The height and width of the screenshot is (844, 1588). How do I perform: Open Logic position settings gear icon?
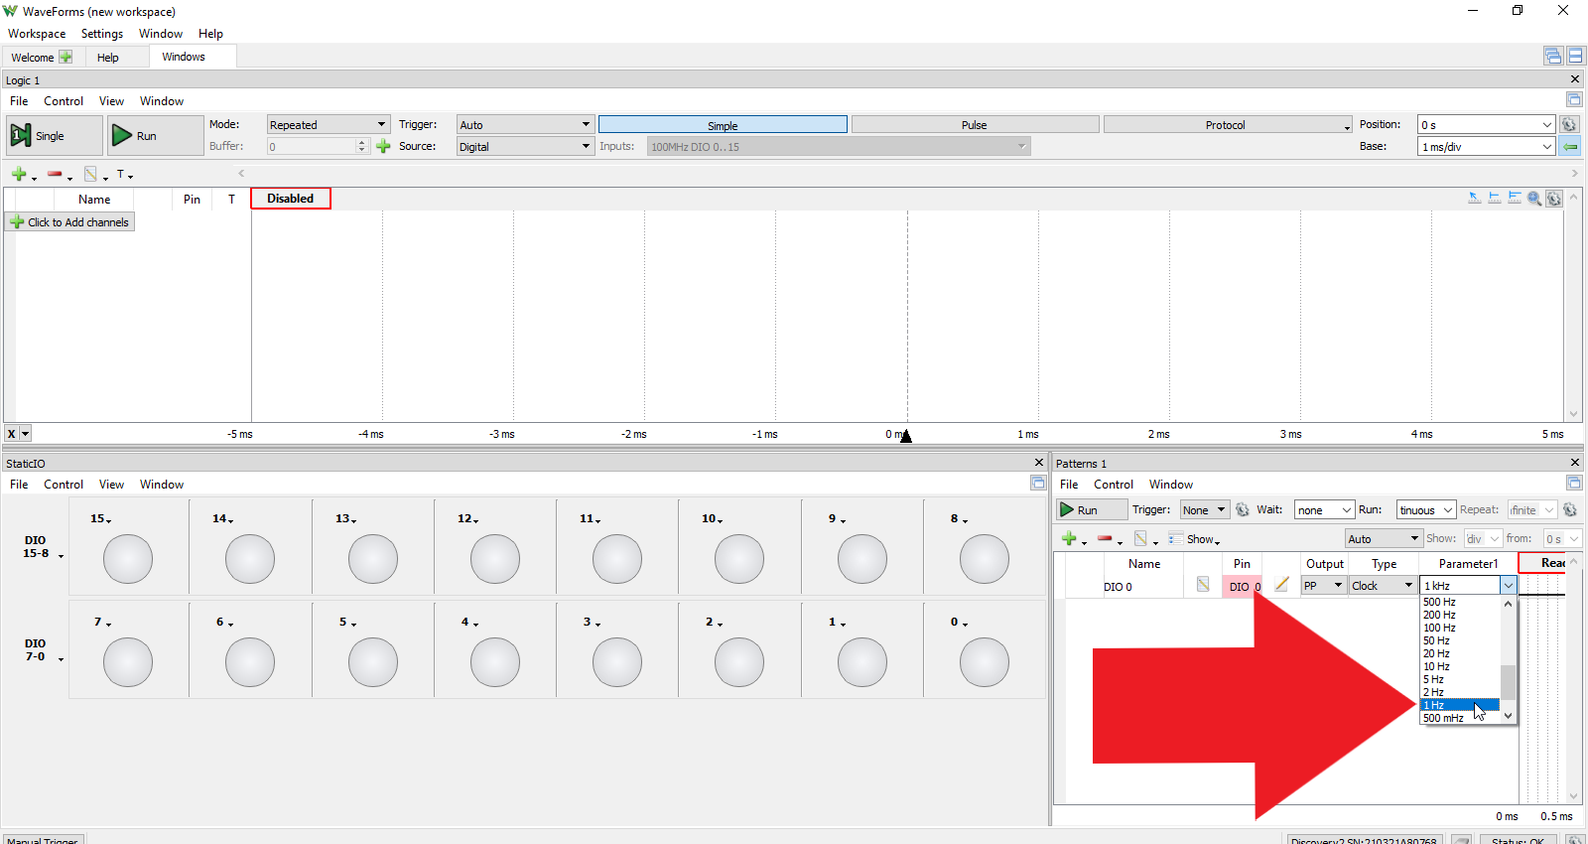click(x=1569, y=125)
